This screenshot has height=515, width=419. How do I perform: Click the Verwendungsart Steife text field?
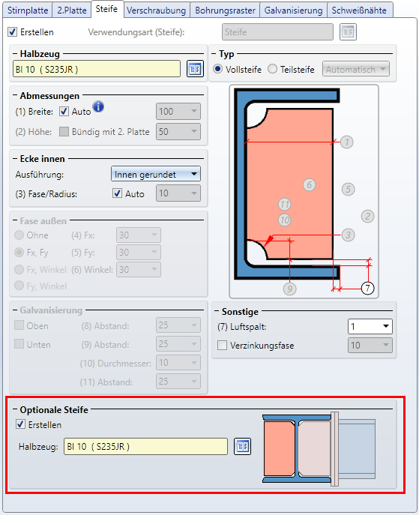(277, 31)
